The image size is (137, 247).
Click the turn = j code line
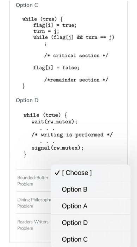click(x=46, y=31)
